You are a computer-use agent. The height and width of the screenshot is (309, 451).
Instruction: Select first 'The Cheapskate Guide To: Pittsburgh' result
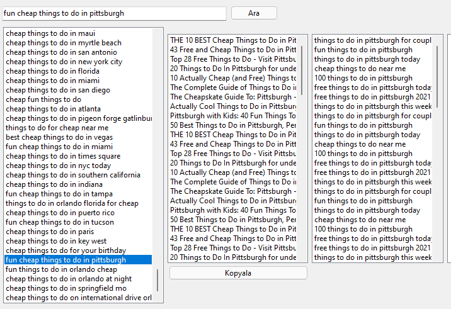click(x=233, y=97)
